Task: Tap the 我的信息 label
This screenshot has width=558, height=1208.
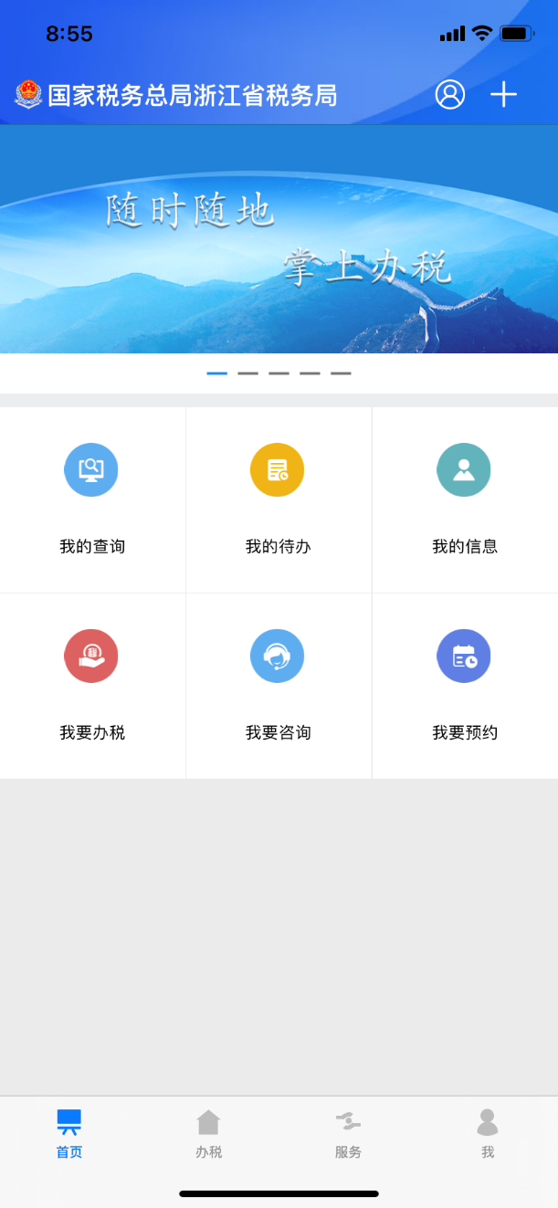Action: pyautogui.click(x=465, y=547)
